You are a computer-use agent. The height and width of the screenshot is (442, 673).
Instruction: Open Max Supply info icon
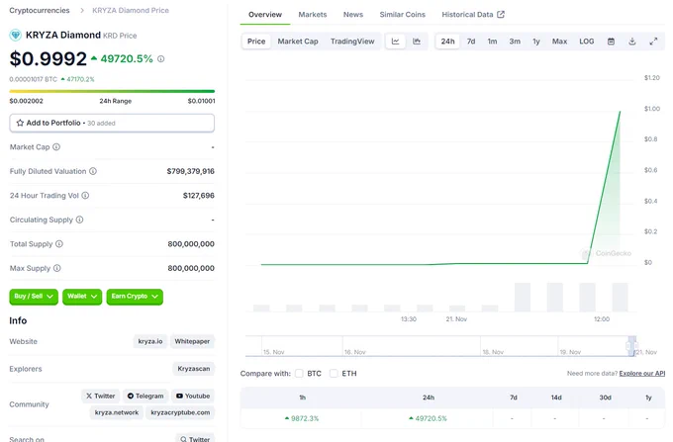(x=57, y=268)
